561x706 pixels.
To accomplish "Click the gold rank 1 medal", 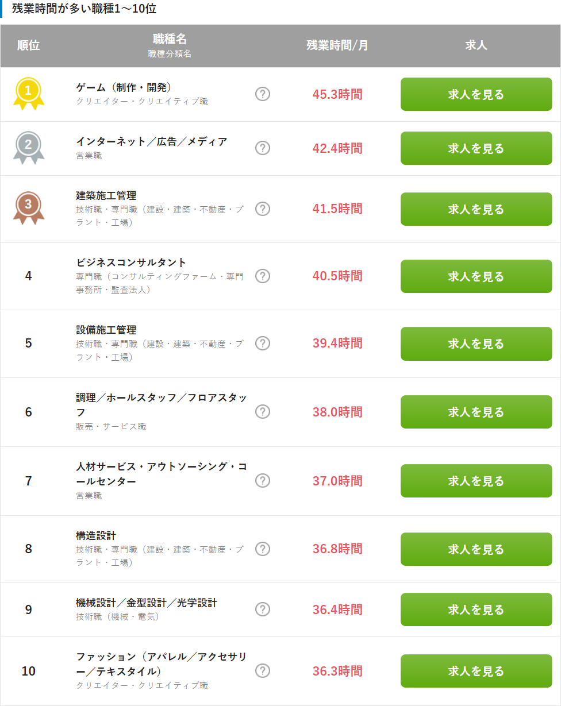I will point(28,92).
